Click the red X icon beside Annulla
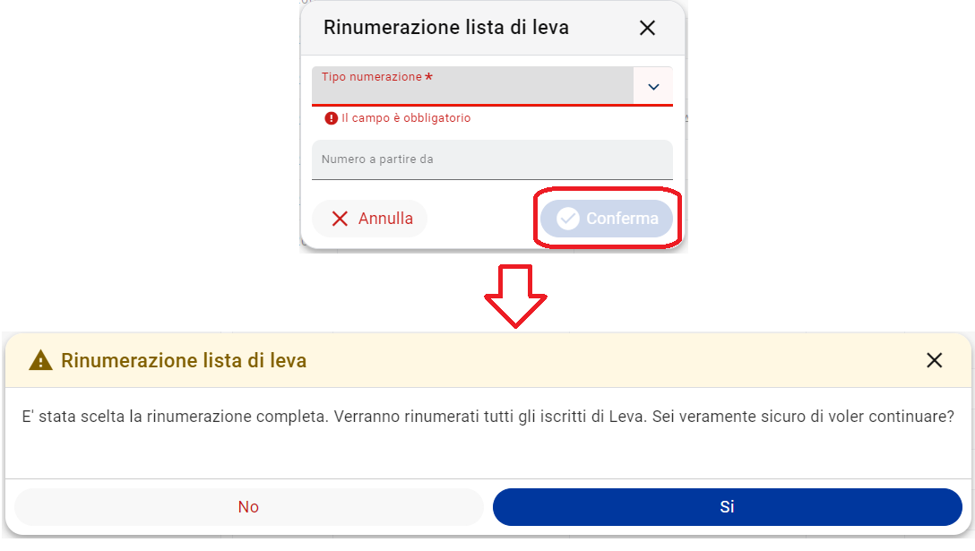975x551 pixels. click(x=340, y=219)
